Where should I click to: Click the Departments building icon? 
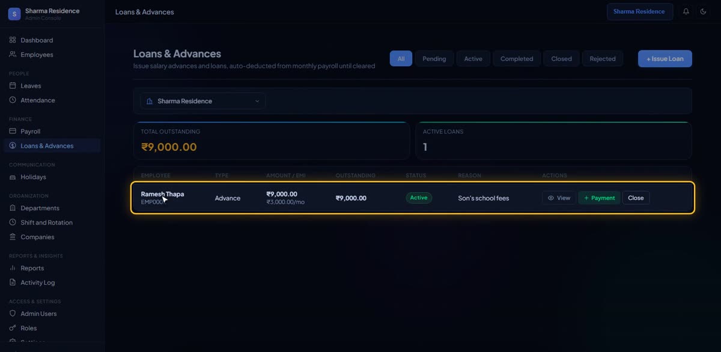pyautogui.click(x=13, y=208)
